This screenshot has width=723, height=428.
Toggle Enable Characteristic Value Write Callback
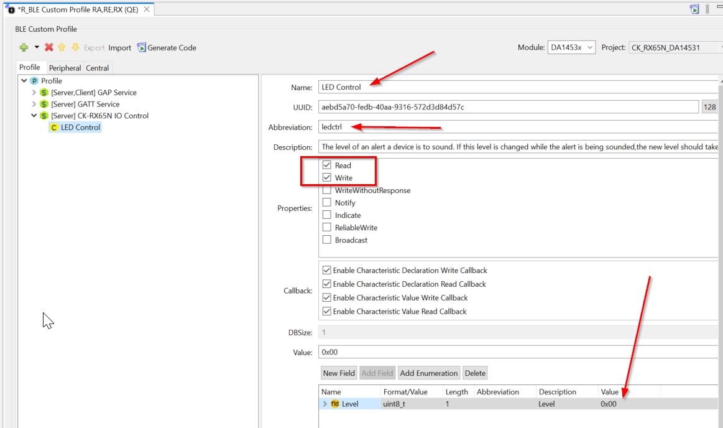(x=327, y=297)
